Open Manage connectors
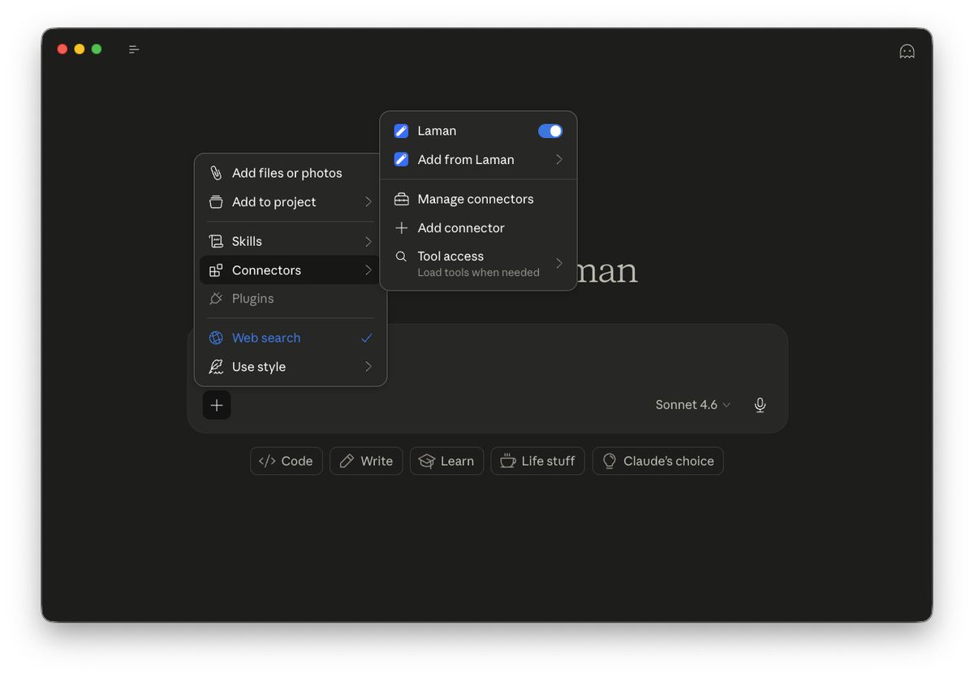Screen dimensions: 974x677 click(x=478, y=199)
